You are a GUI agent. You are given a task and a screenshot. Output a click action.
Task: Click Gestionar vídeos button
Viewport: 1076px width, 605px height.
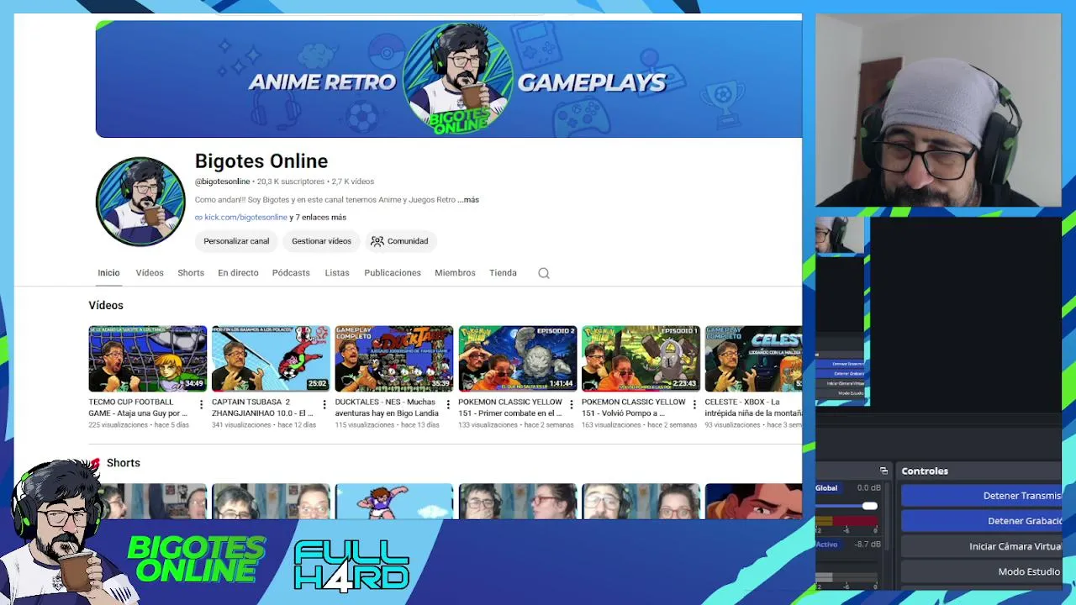[x=321, y=241]
